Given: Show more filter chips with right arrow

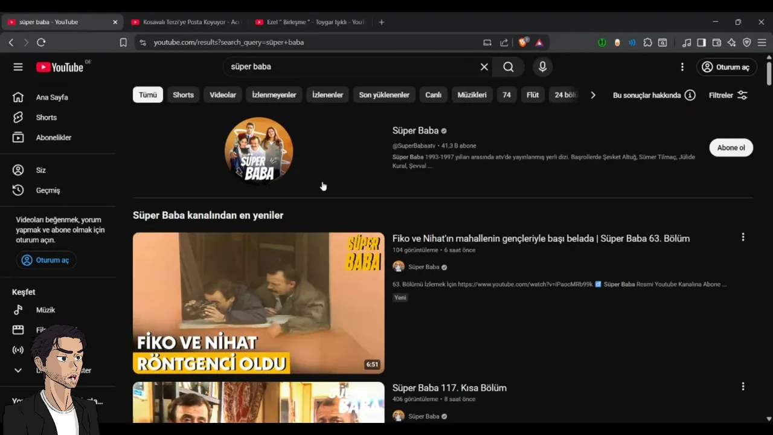Looking at the screenshot, I should tap(593, 95).
